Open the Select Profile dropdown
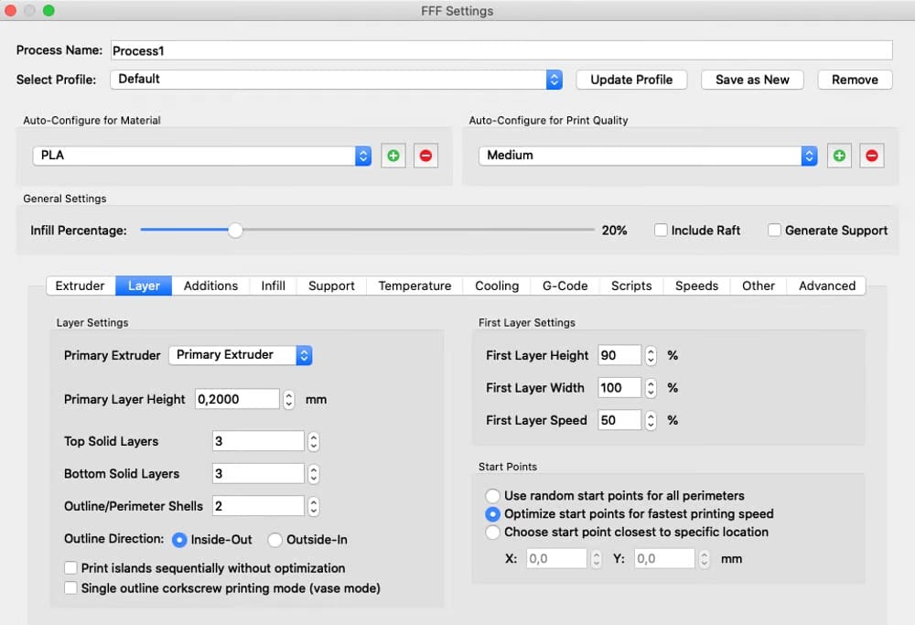This screenshot has width=915, height=625. coord(553,80)
